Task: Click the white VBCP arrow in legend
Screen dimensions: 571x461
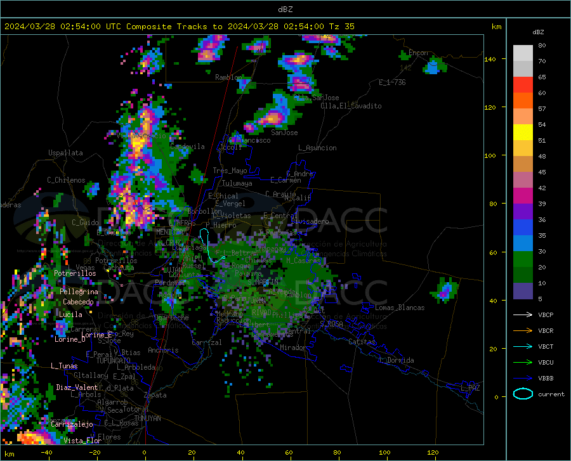Action: pos(523,315)
